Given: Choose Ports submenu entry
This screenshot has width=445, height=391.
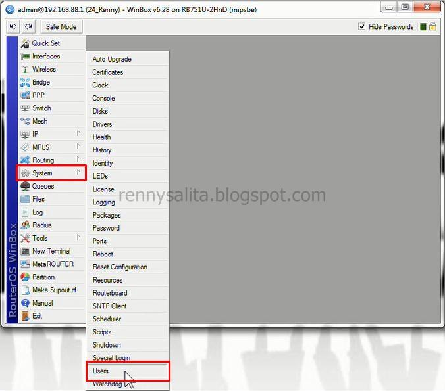Looking at the screenshot, I should (x=128, y=241).
